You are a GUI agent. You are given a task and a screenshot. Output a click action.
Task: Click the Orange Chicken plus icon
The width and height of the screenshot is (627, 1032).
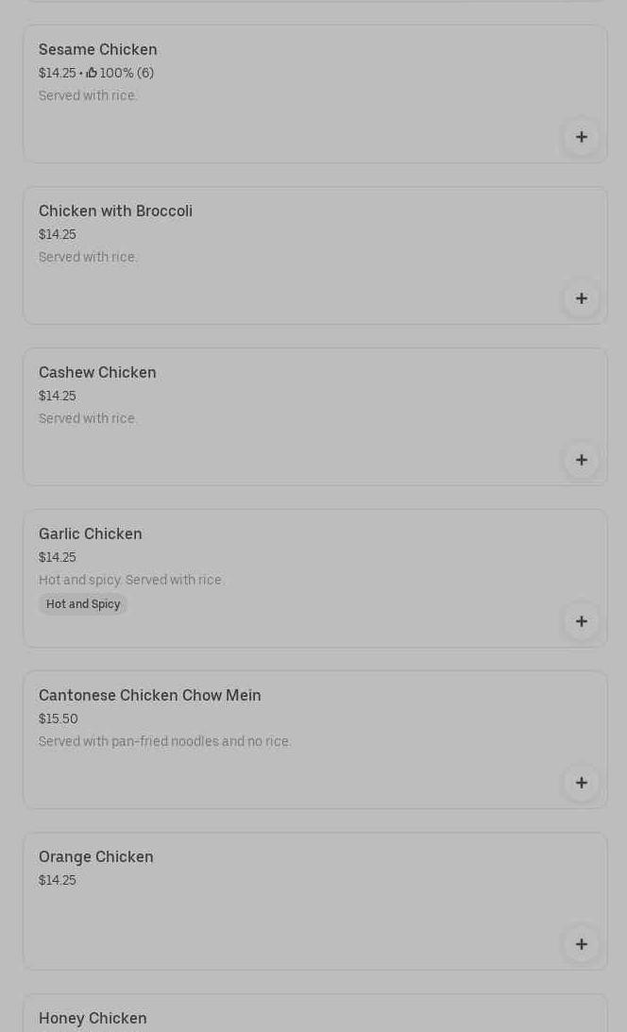pos(581,944)
